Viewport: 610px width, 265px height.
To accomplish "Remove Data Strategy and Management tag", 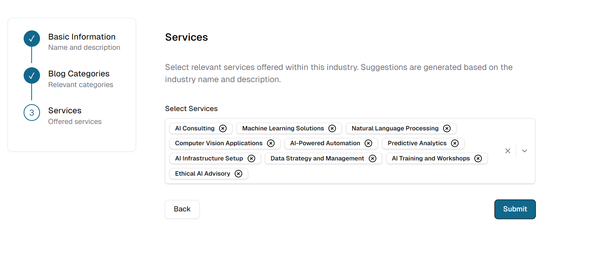I will pos(373,159).
